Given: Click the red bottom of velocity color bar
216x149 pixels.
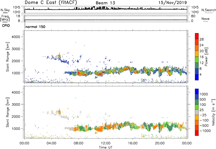Looking at the screenshot, I should click(x=197, y=133).
